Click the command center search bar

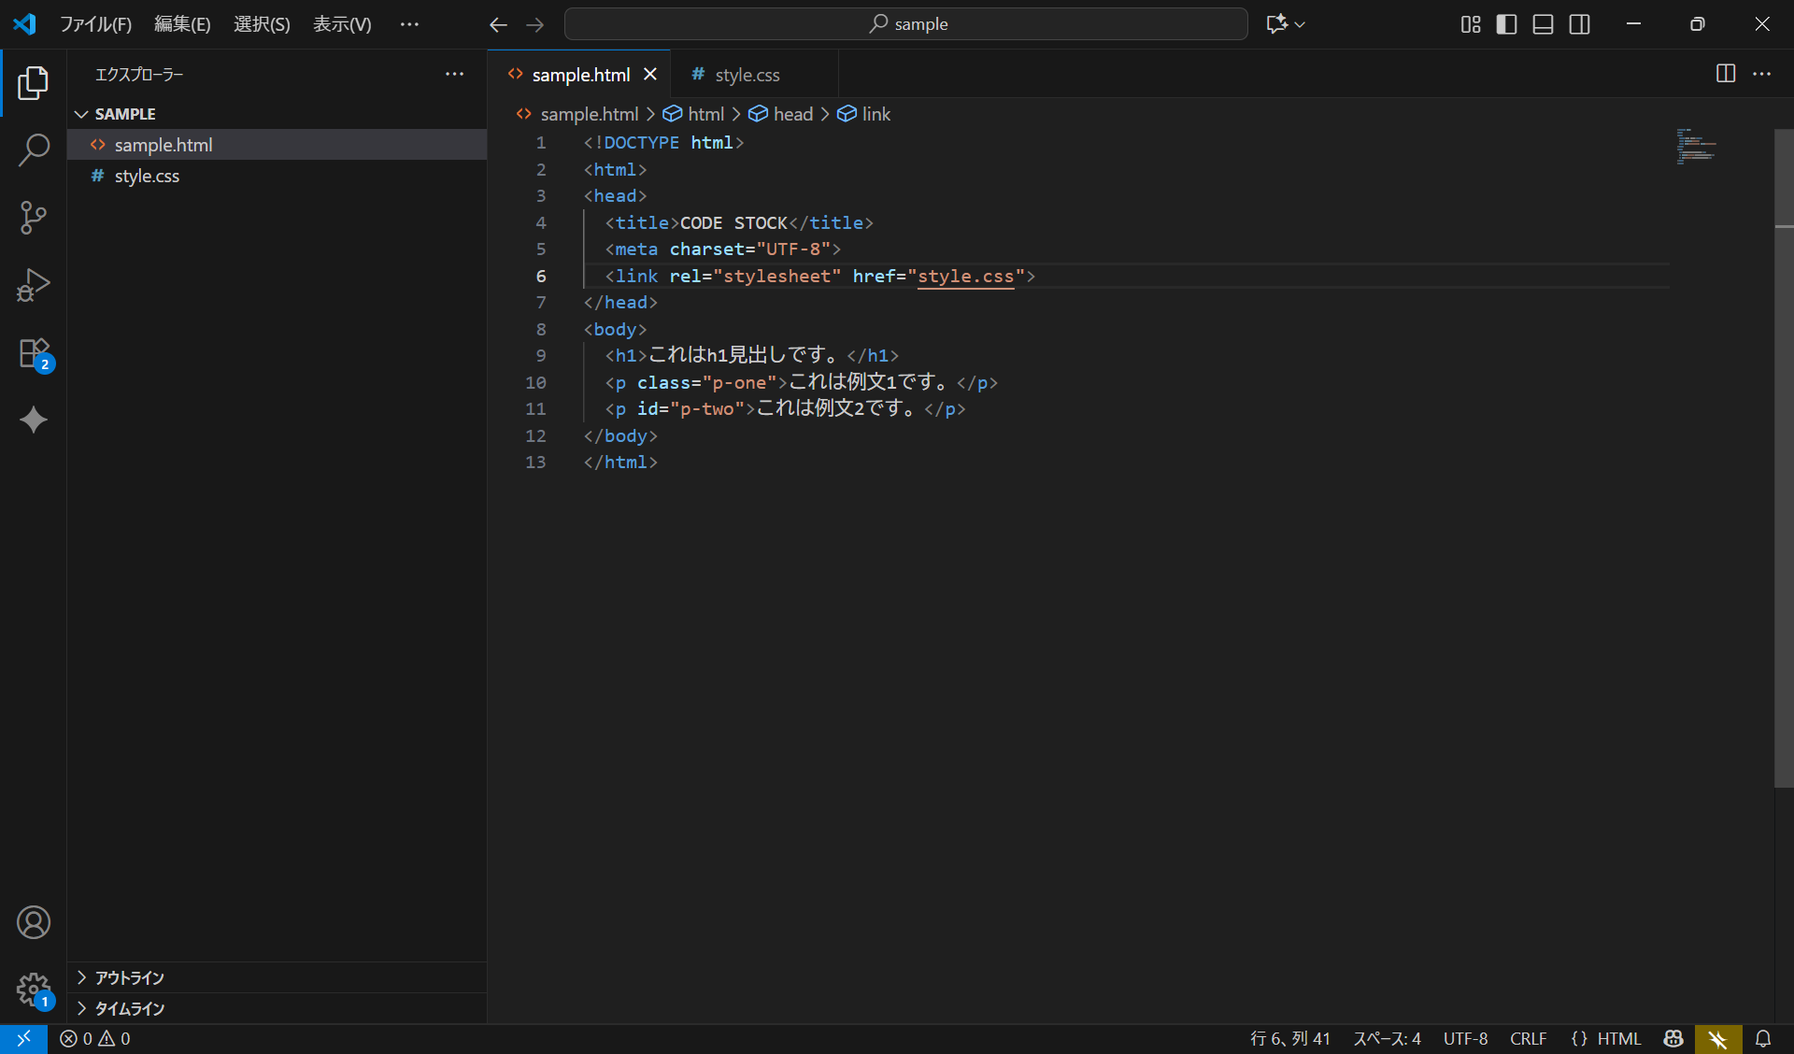(905, 23)
